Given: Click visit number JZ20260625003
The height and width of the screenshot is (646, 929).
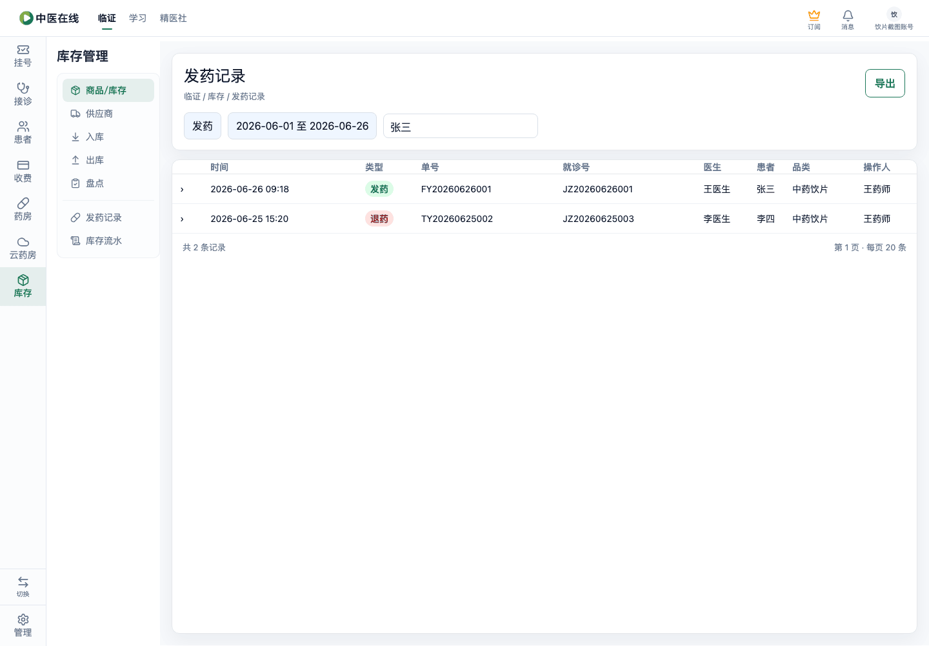Looking at the screenshot, I should coord(599,219).
